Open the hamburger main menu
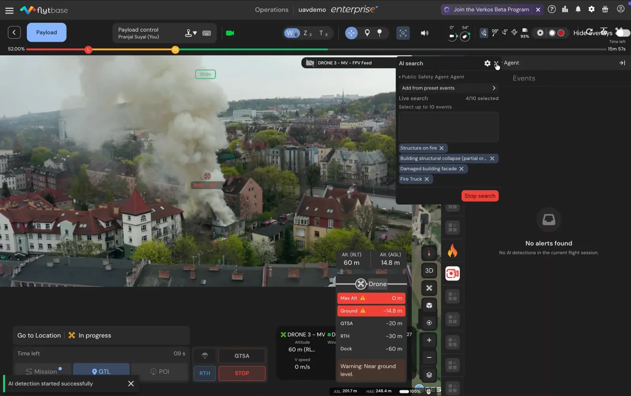Image resolution: width=631 pixels, height=396 pixels. [9, 10]
